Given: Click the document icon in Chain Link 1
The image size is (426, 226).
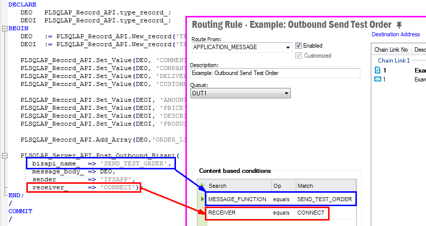Looking at the screenshot, I should pyautogui.click(x=377, y=71).
